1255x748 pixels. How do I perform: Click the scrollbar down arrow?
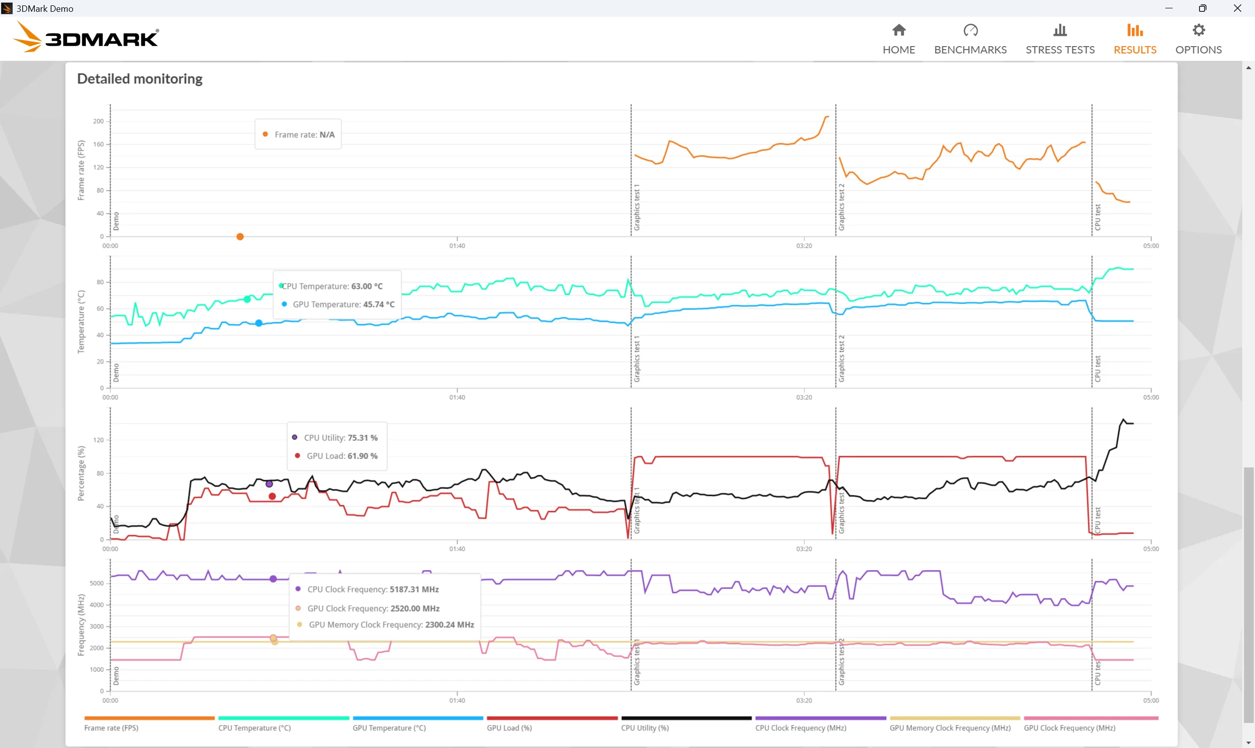1248,743
